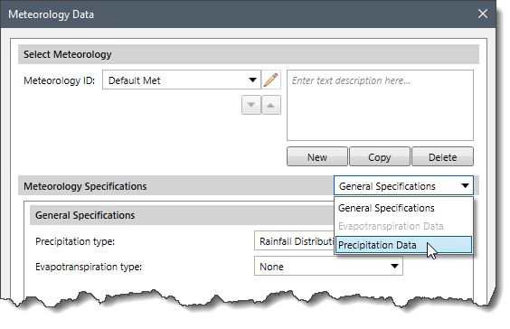Choose the disabled Evapotranspiration Data list entry

tap(403, 226)
